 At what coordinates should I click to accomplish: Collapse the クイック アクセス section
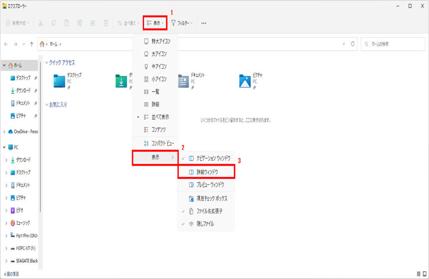(x=47, y=62)
